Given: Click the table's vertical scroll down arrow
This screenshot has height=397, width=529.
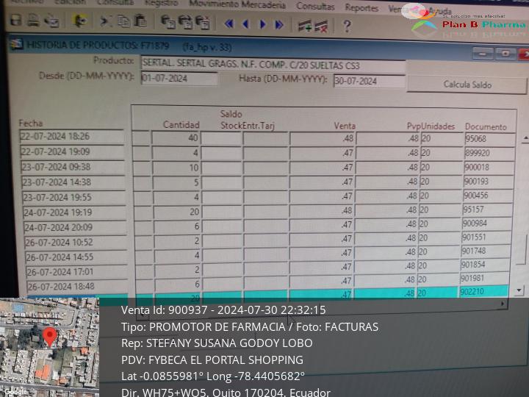Looking at the screenshot, I should click(x=519, y=290).
